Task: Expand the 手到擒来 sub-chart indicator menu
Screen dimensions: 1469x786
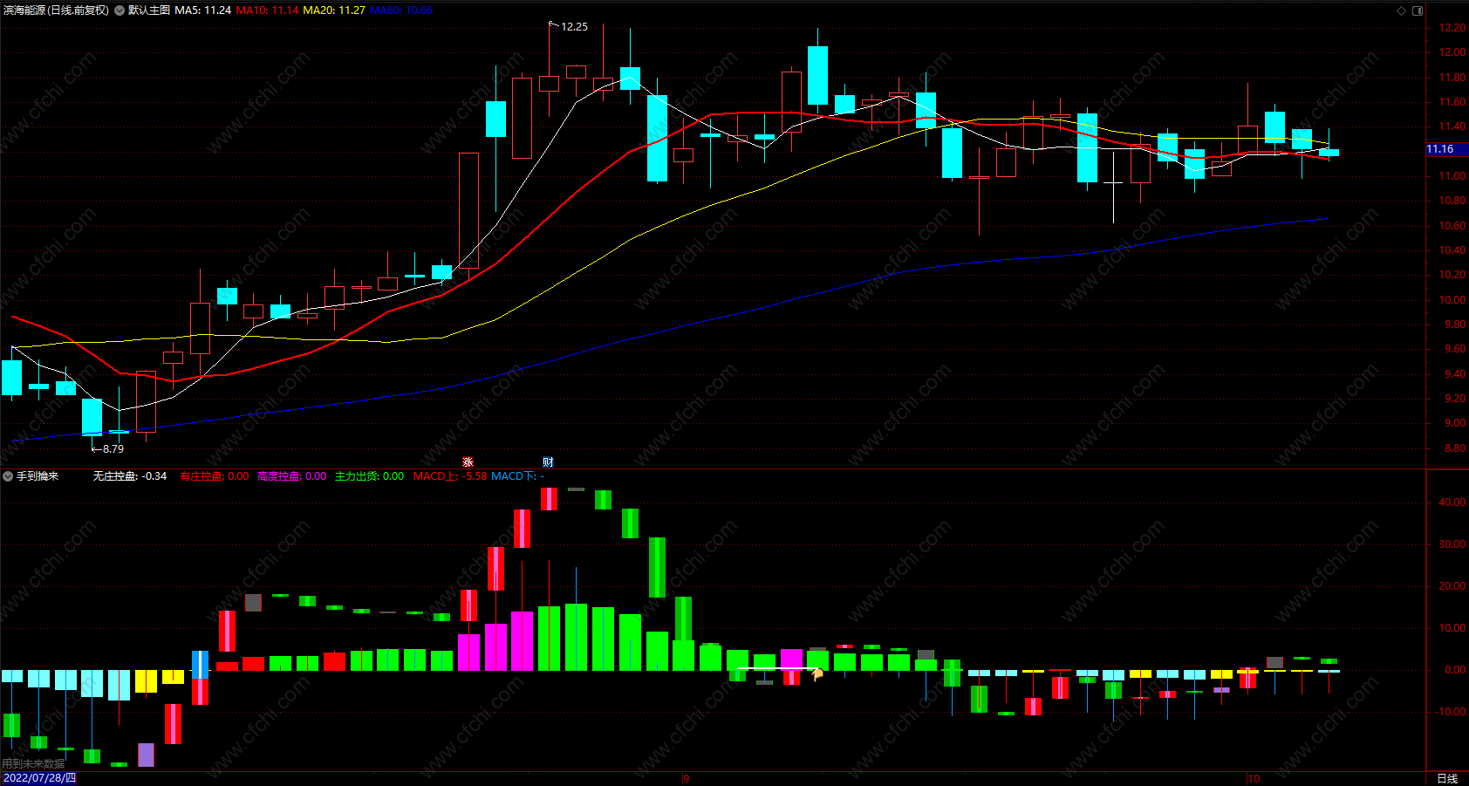Action: pos(8,476)
